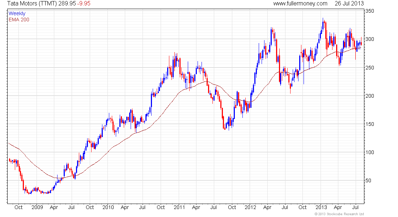The height and width of the screenshot is (217, 398).
Task: Click the 300 price axis label
Action: [x=369, y=39]
